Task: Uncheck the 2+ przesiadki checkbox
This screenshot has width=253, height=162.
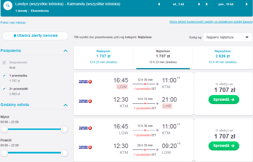Action: pos(4,89)
